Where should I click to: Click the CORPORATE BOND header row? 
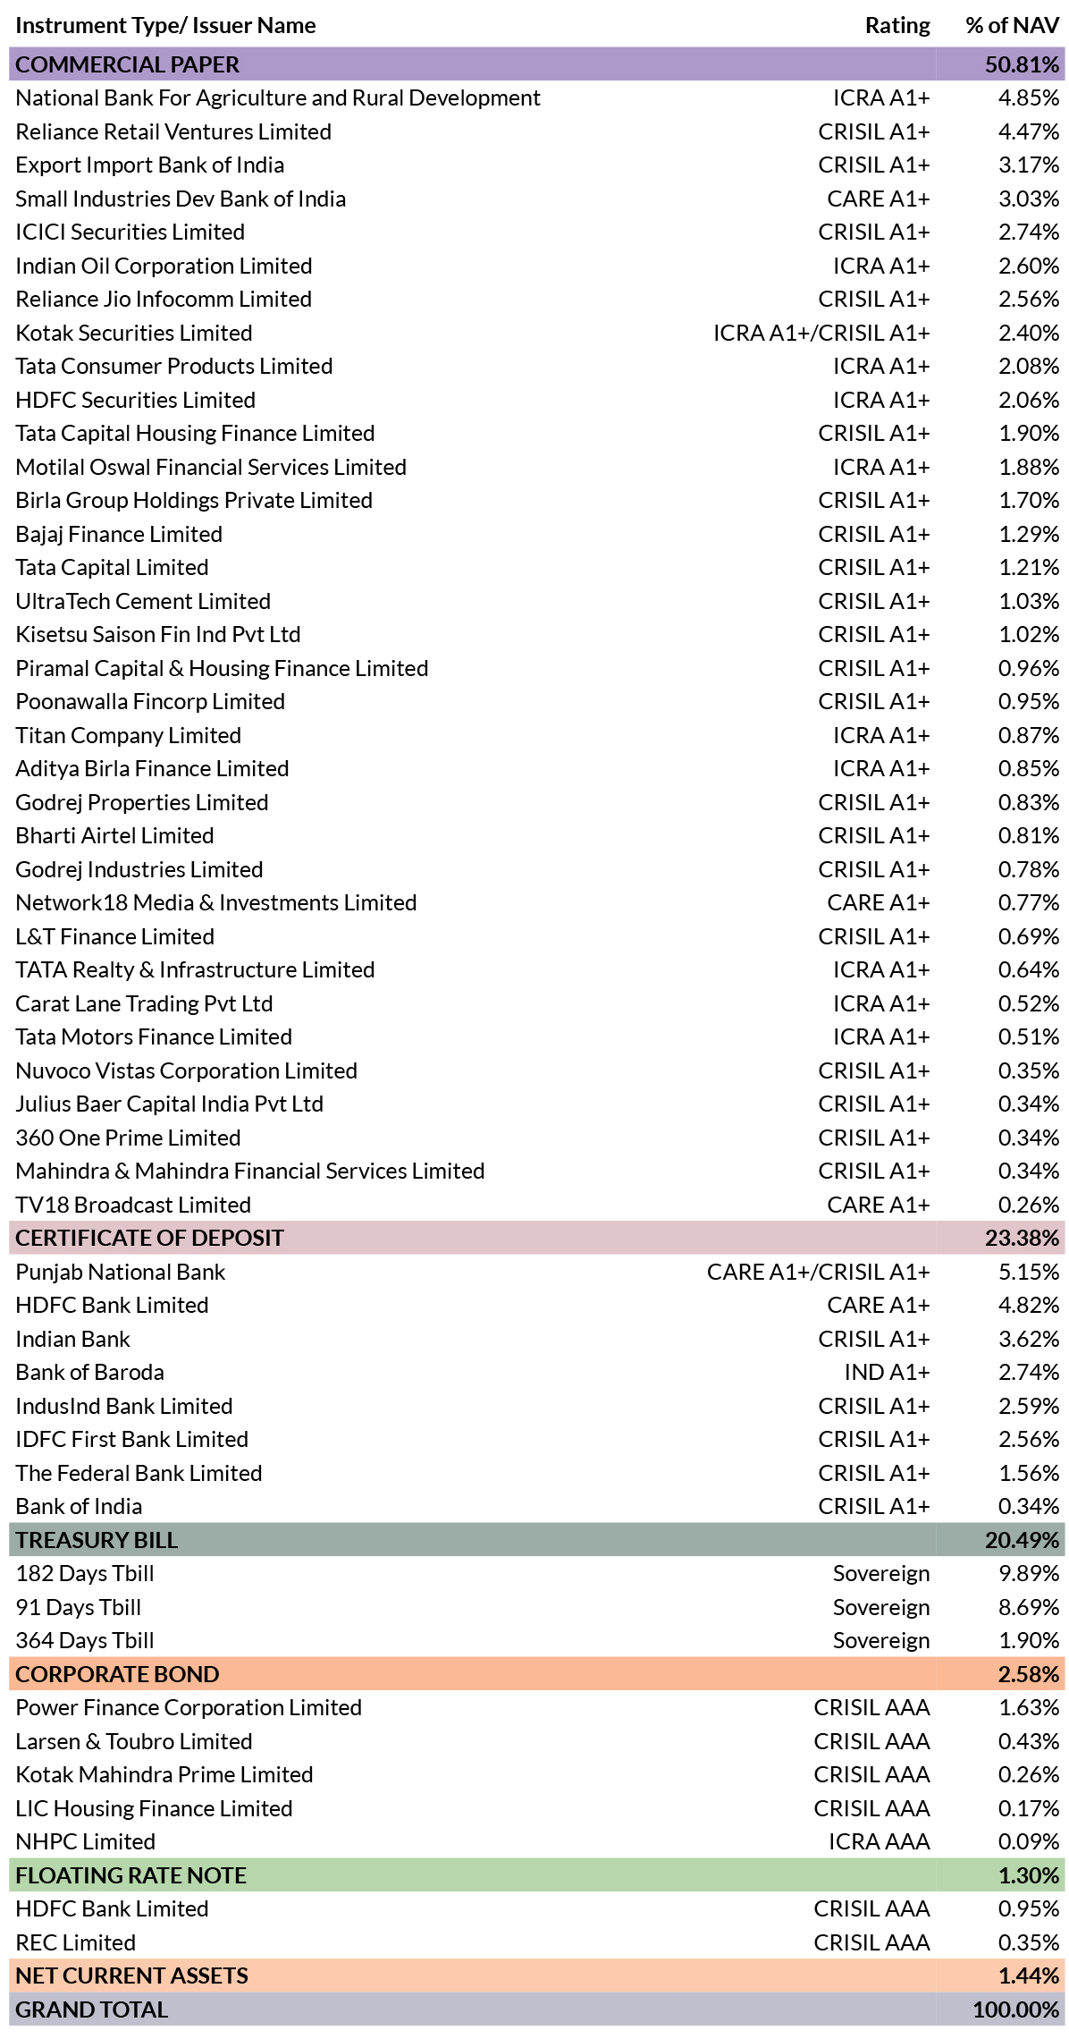click(536, 1674)
